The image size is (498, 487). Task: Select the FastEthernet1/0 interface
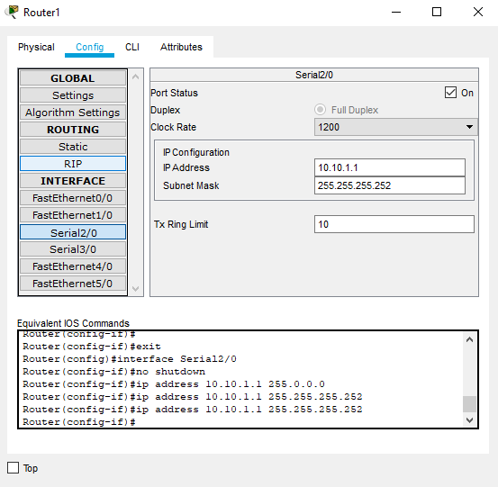pyautogui.click(x=73, y=215)
